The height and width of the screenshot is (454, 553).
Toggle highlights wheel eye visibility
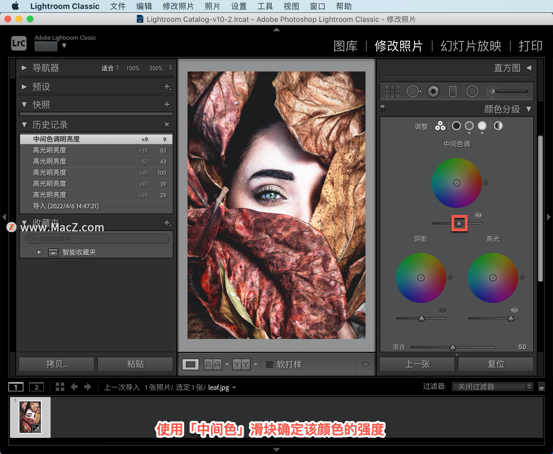[x=514, y=310]
